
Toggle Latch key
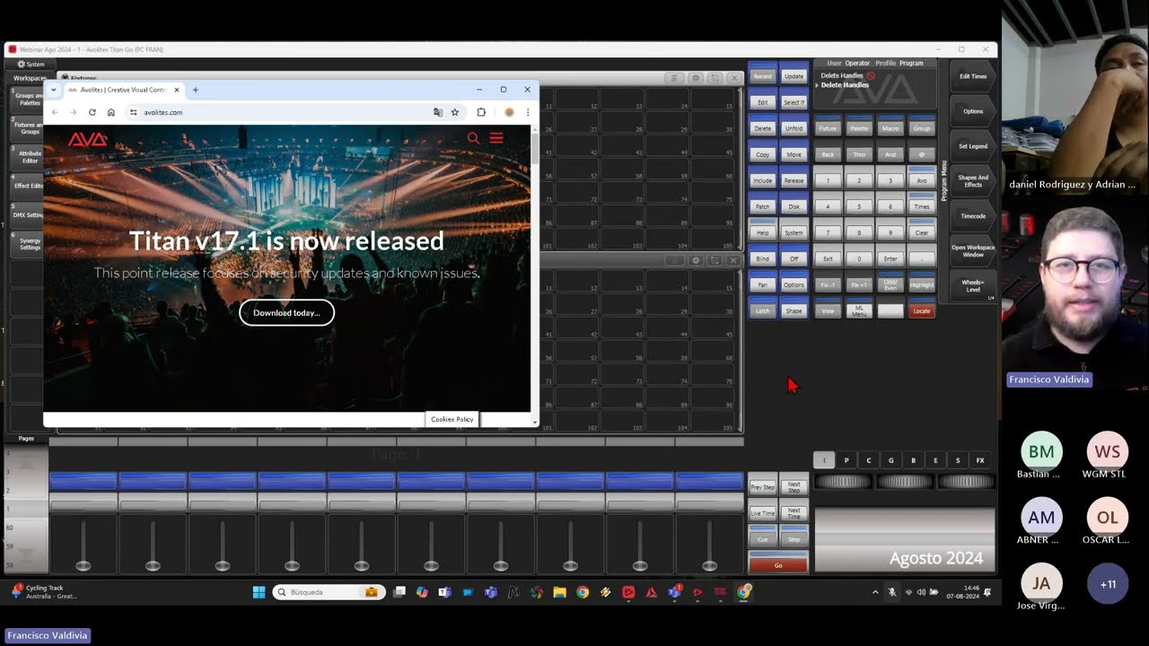click(x=762, y=310)
